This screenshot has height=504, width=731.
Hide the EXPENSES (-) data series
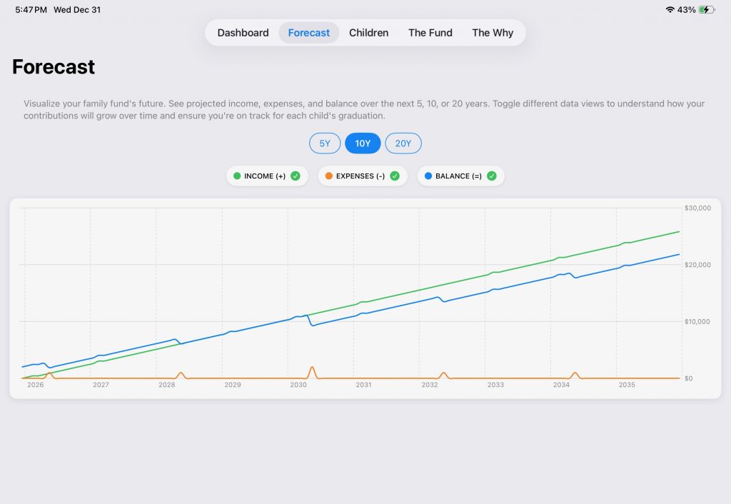coord(361,176)
